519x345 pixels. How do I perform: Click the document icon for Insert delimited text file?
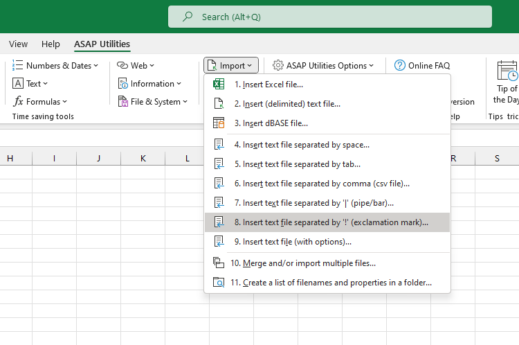click(x=219, y=103)
